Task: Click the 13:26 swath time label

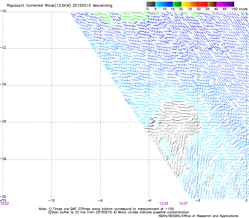Action: coord(164,204)
